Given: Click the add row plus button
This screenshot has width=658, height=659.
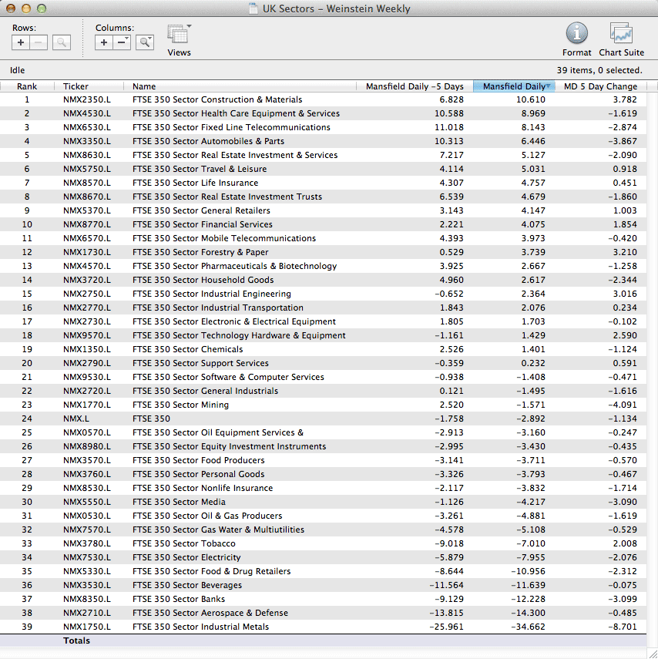Looking at the screenshot, I should 21,42.
